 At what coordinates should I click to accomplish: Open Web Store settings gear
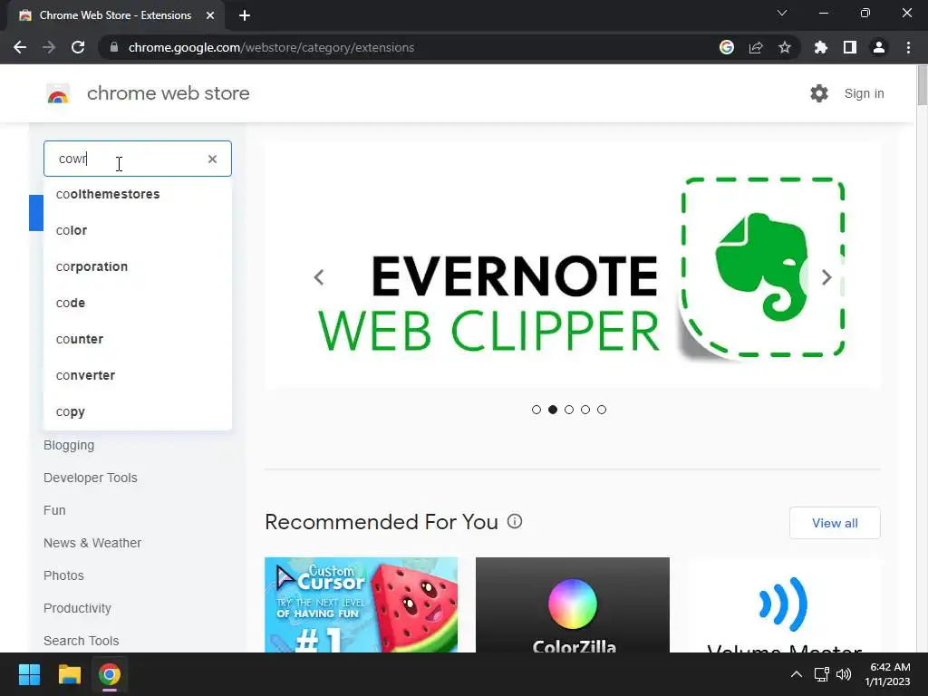click(x=819, y=93)
